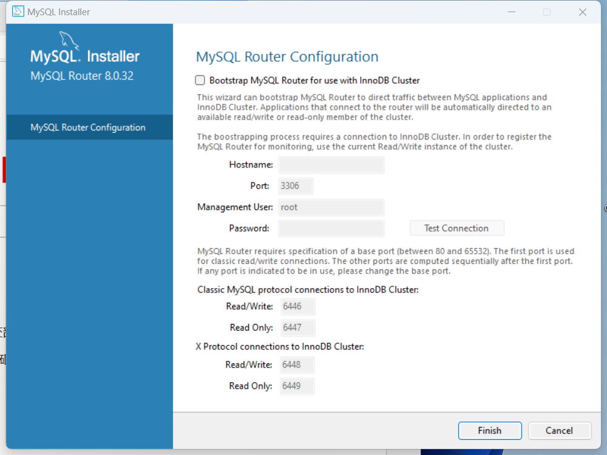
Task: Click the classic Read Only port field 6447
Action: (x=297, y=328)
